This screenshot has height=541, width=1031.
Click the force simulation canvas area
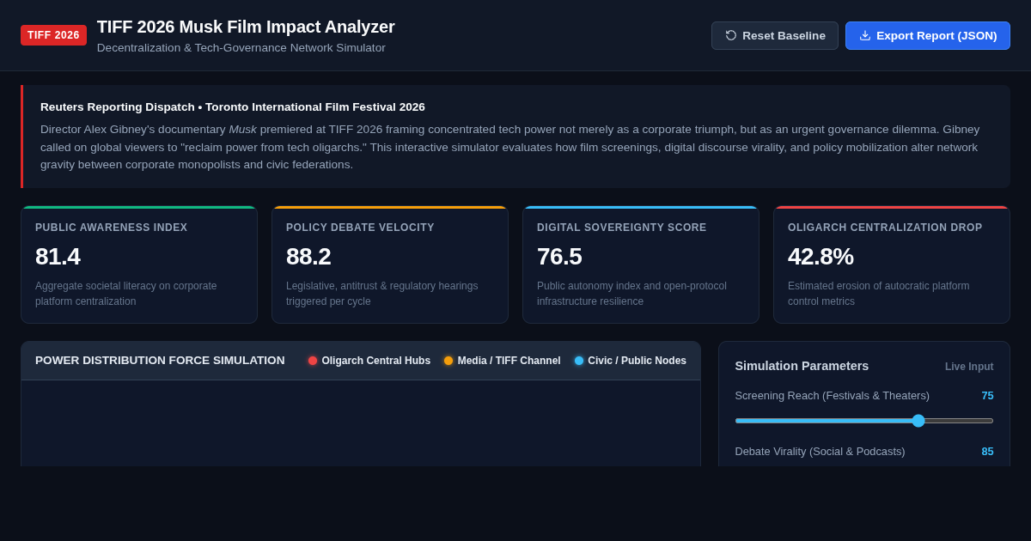click(x=361, y=423)
